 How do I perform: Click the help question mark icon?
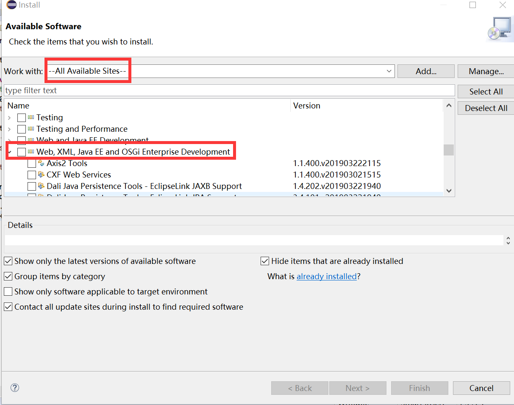(x=15, y=388)
